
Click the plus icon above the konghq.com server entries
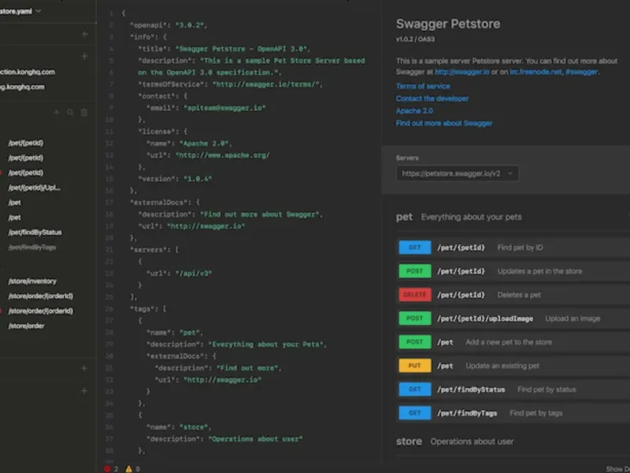(x=84, y=56)
